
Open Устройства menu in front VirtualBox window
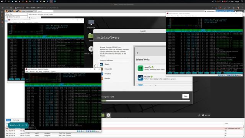pos(46,72)
